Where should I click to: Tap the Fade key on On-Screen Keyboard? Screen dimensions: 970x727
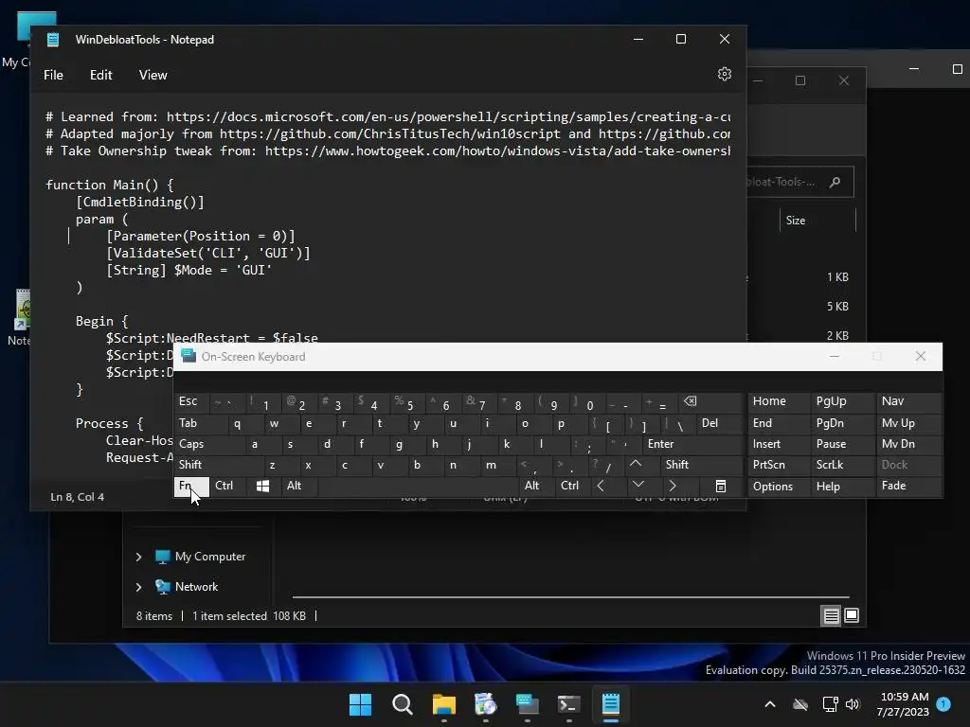point(908,487)
